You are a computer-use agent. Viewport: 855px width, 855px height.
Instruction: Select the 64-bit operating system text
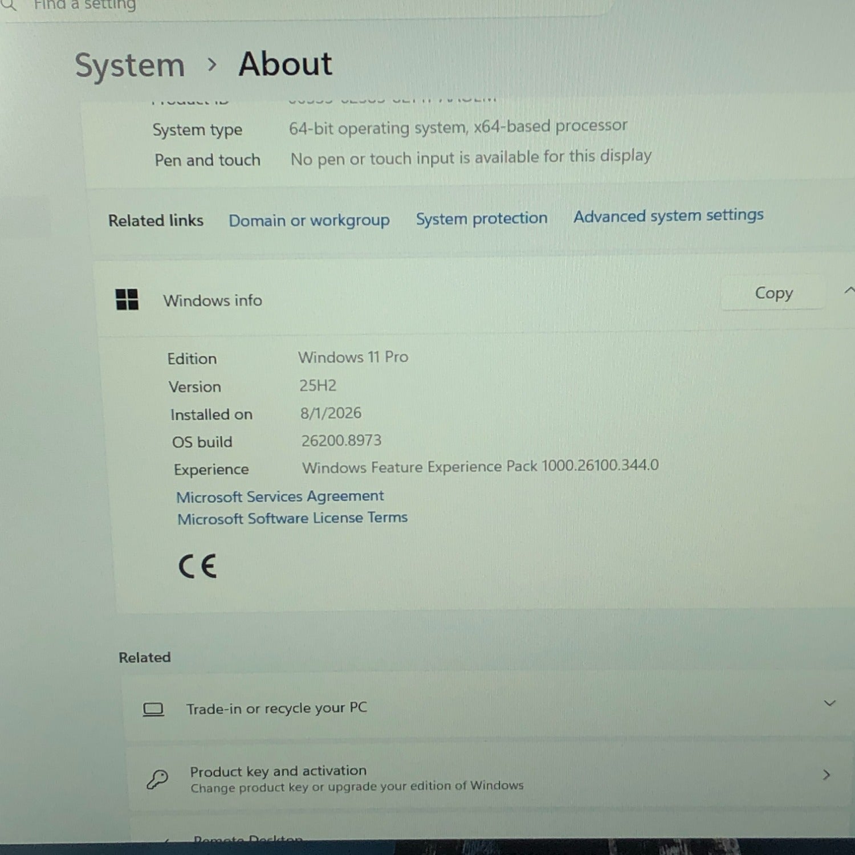(x=458, y=127)
